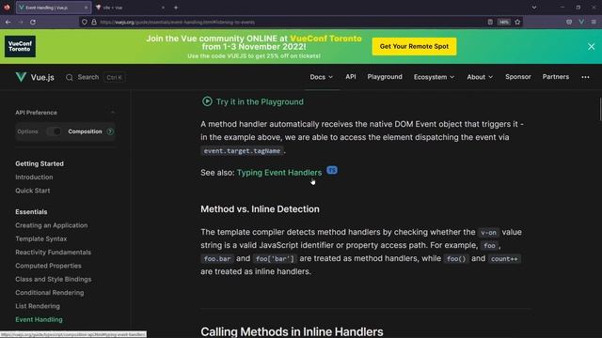Open Typing Event Handlers link
Image resolution: width=602 pixels, height=338 pixels.
(279, 173)
